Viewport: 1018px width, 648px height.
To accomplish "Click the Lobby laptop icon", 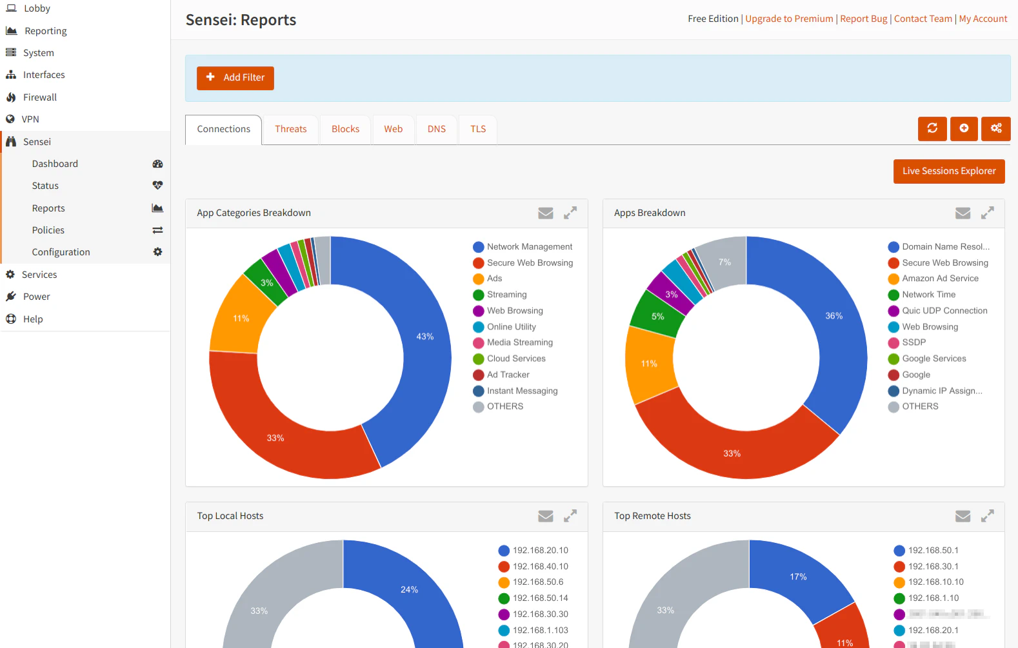I will pyautogui.click(x=11, y=8).
